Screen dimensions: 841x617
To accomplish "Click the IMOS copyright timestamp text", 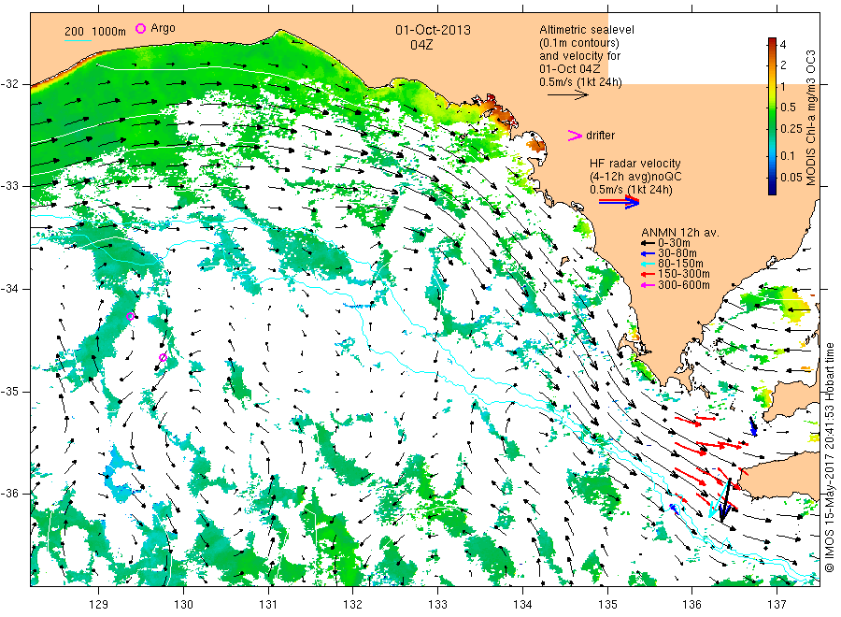I will coord(829,457).
